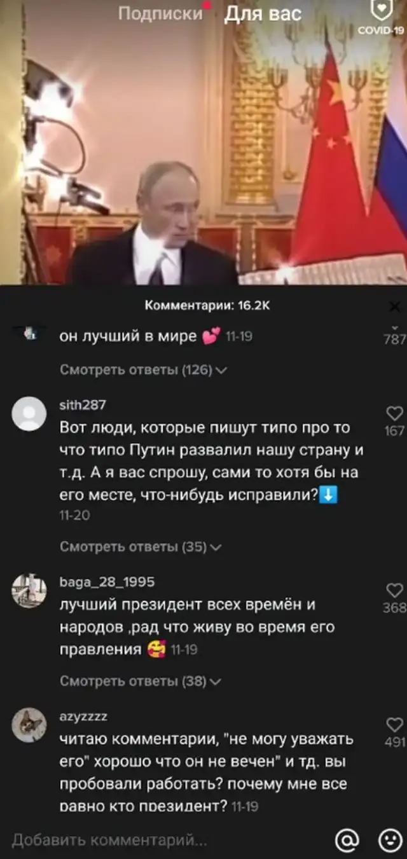407x859 pixels.
Task: Like baga_28_1995's comment with heart icon
Action: [395, 590]
